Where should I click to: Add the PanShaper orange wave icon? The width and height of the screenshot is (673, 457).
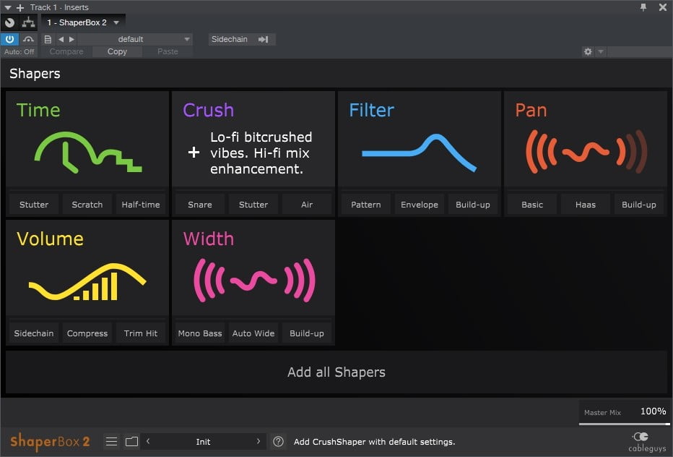pos(586,152)
